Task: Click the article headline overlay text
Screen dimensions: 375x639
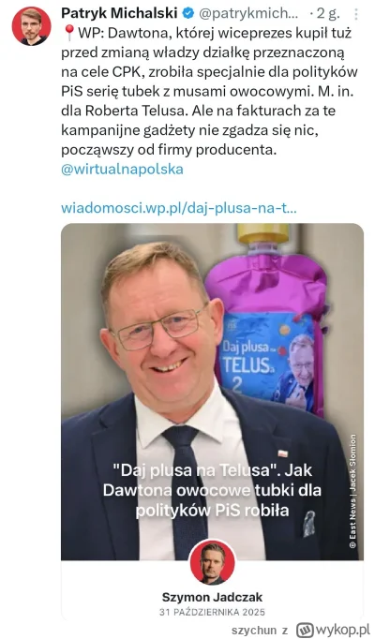Action: (x=212, y=490)
